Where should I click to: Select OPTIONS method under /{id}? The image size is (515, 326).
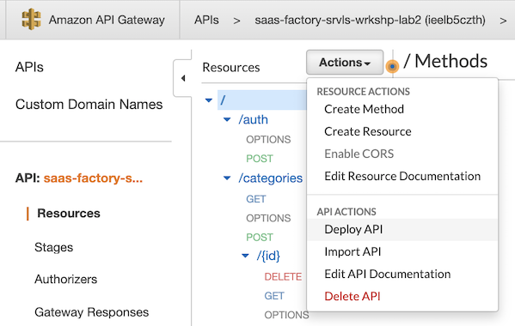(286, 315)
